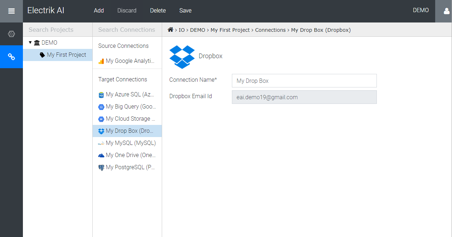Click Add in the top toolbar
The width and height of the screenshot is (452, 237).
[98, 10]
